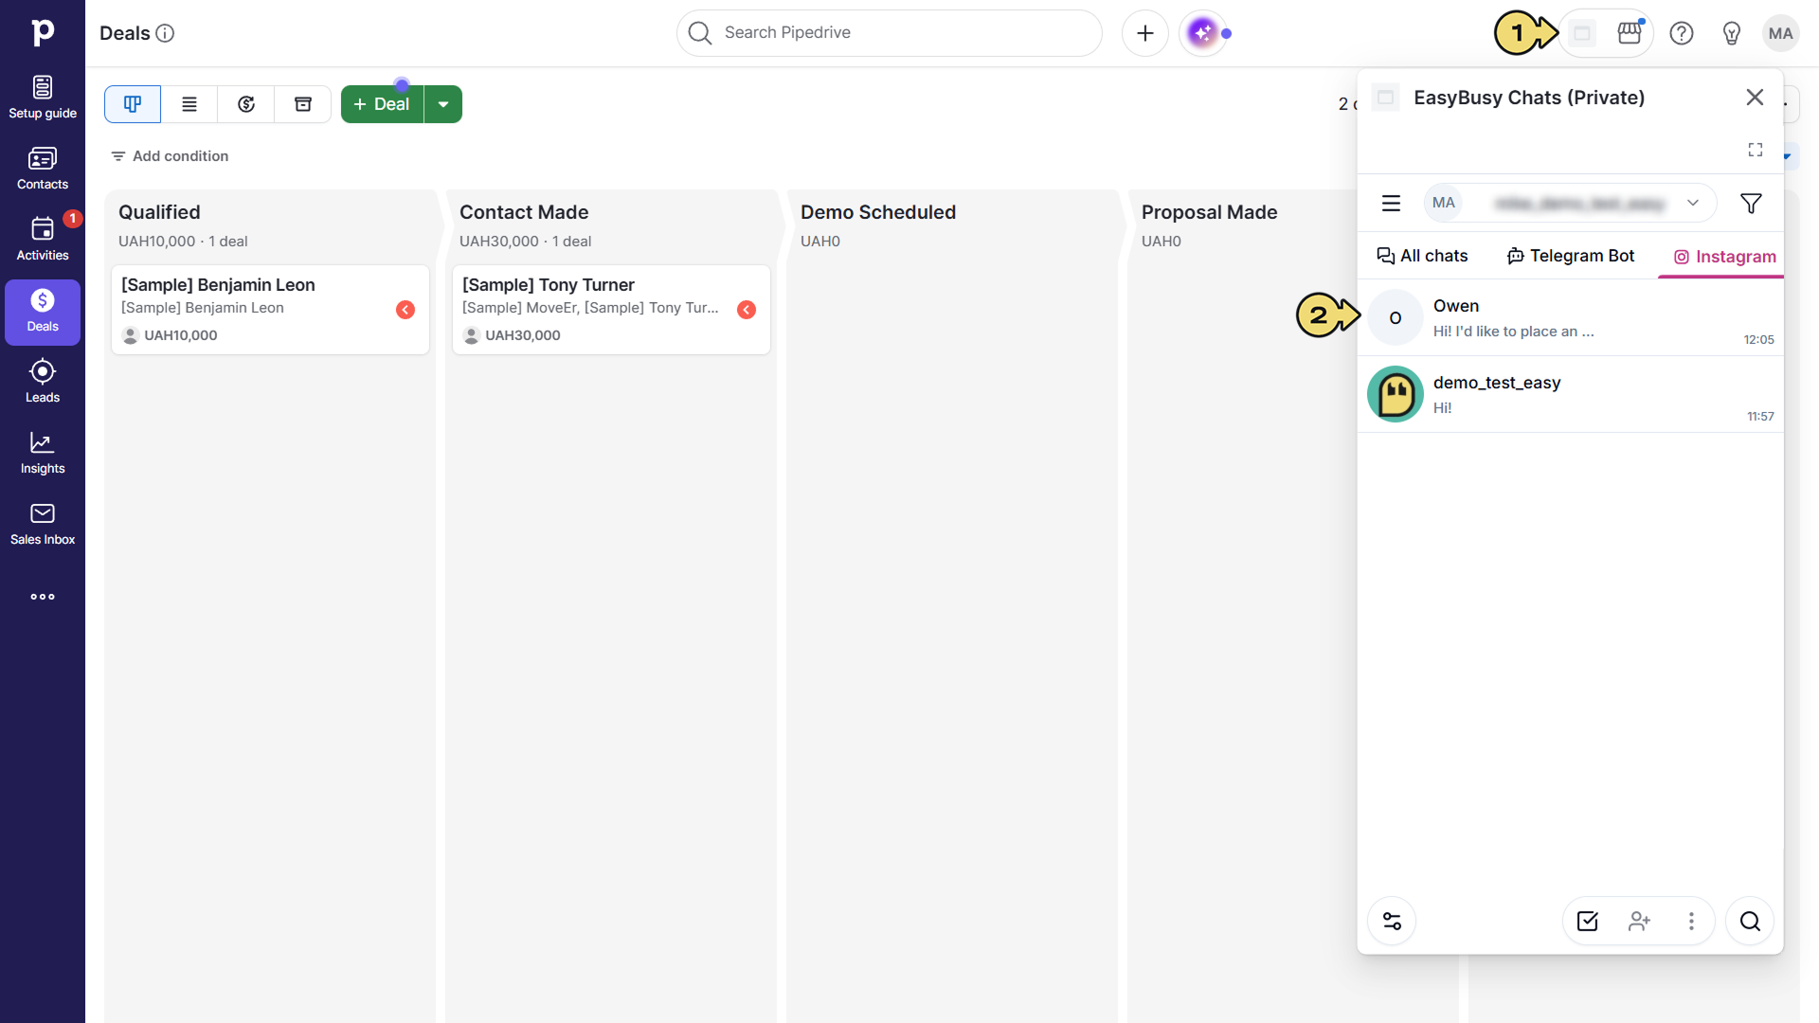Click the Pipedrive logo
The width and height of the screenshot is (1819, 1023).
tap(43, 32)
